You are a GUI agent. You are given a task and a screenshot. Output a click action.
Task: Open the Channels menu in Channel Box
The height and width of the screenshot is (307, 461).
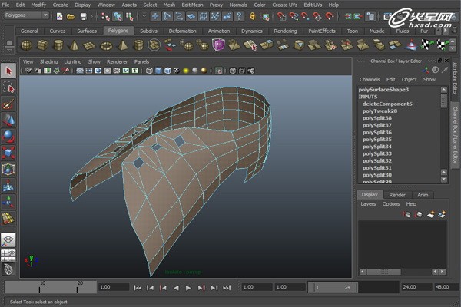coord(370,80)
